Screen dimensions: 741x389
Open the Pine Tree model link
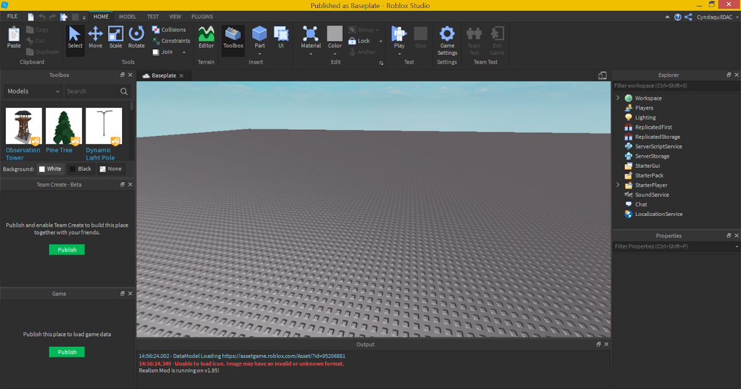59,150
